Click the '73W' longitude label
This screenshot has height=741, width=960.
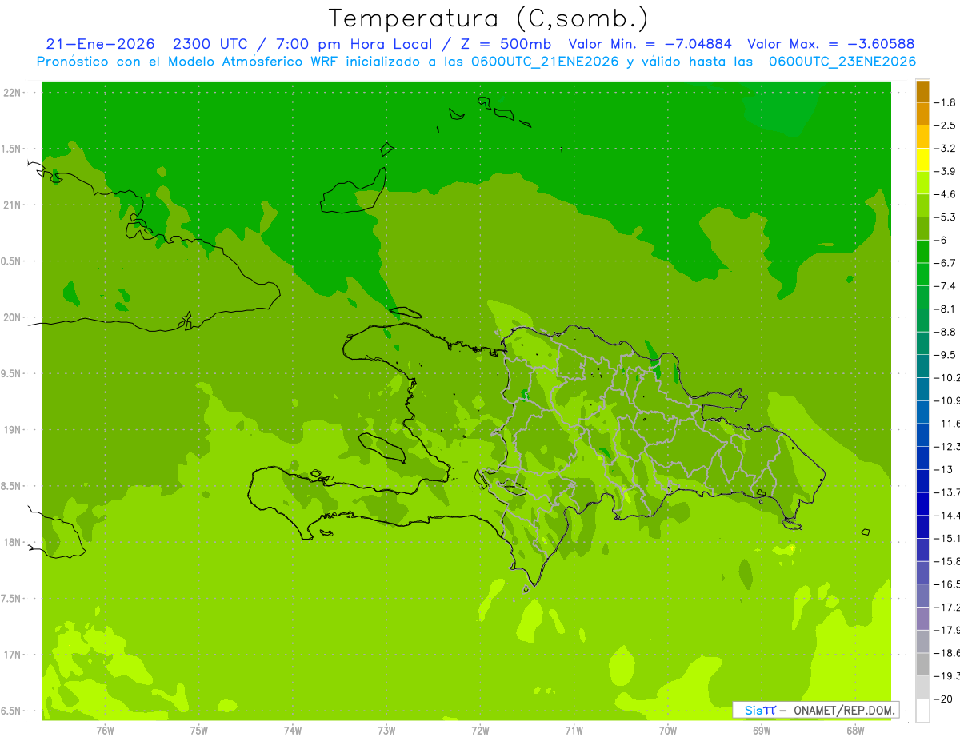[386, 730]
